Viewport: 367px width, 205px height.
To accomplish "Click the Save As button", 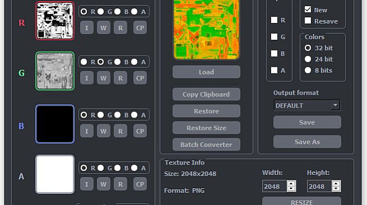I will pyautogui.click(x=307, y=142).
